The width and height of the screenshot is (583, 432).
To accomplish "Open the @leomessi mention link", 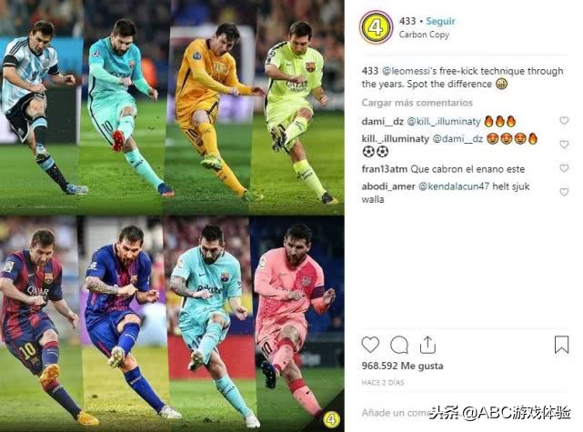I will [x=409, y=71].
